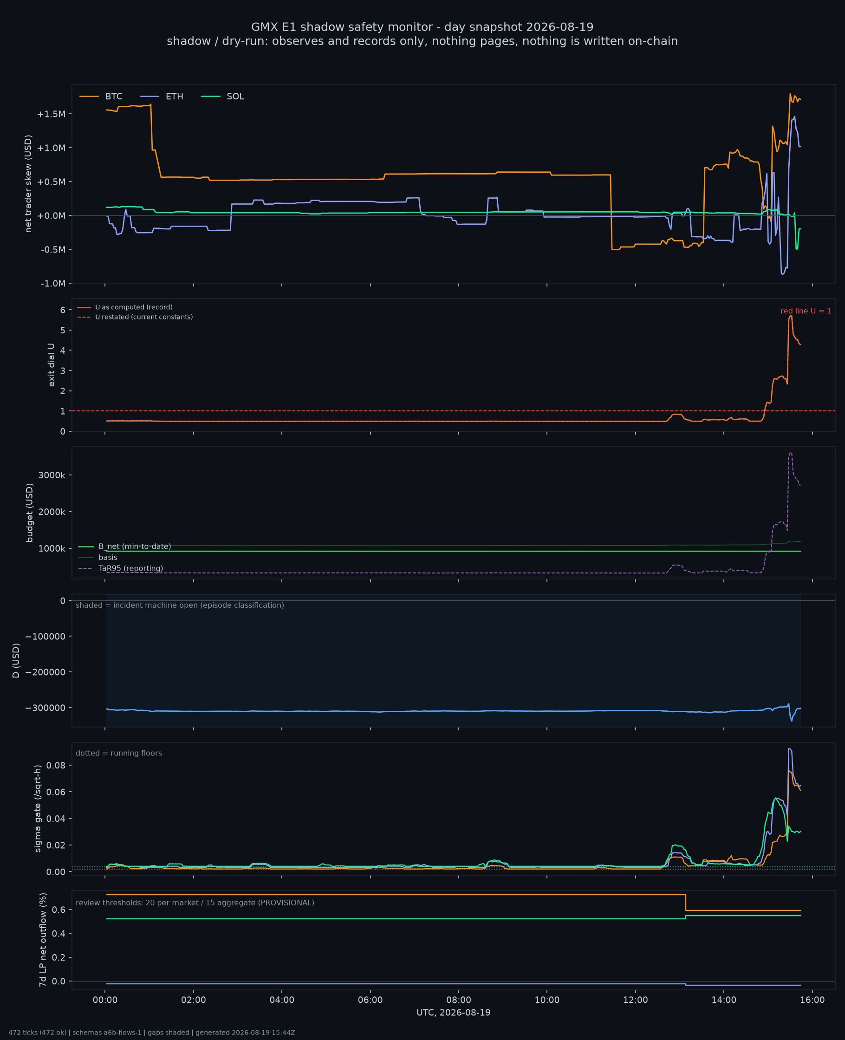The height and width of the screenshot is (1040, 845).
Task: Click the "UTC, 2026-08-19" x-axis label
Action: click(x=453, y=1012)
